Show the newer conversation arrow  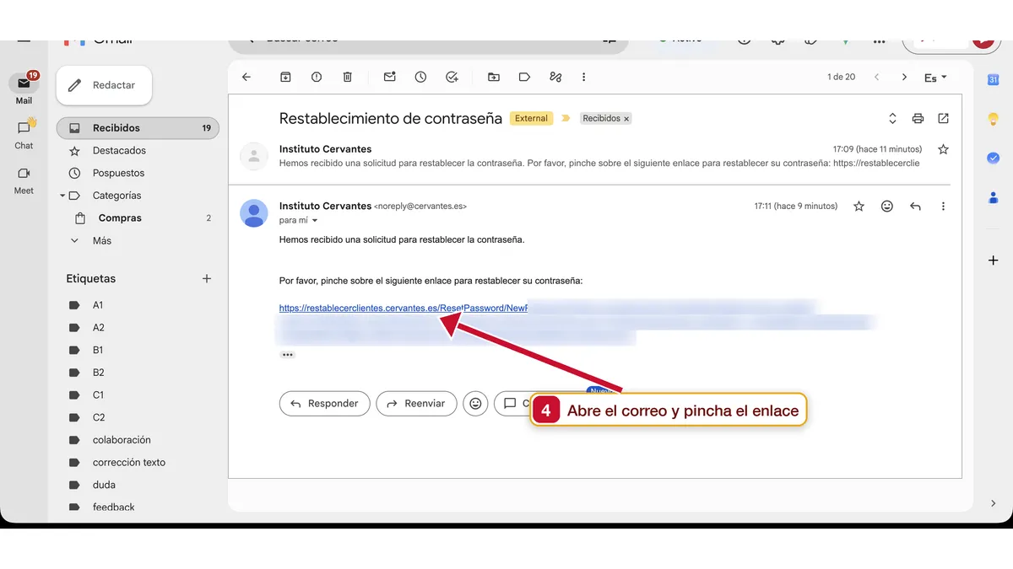point(876,77)
